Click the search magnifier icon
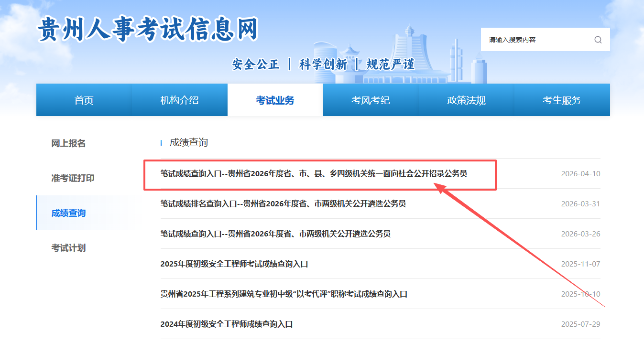Viewport: 644px width, 342px height. 598,40
